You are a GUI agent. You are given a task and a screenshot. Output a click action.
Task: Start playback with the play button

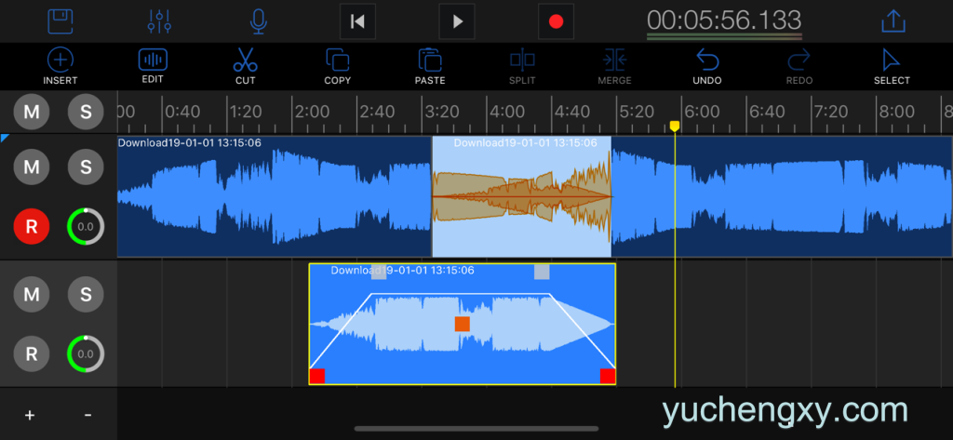tap(457, 22)
